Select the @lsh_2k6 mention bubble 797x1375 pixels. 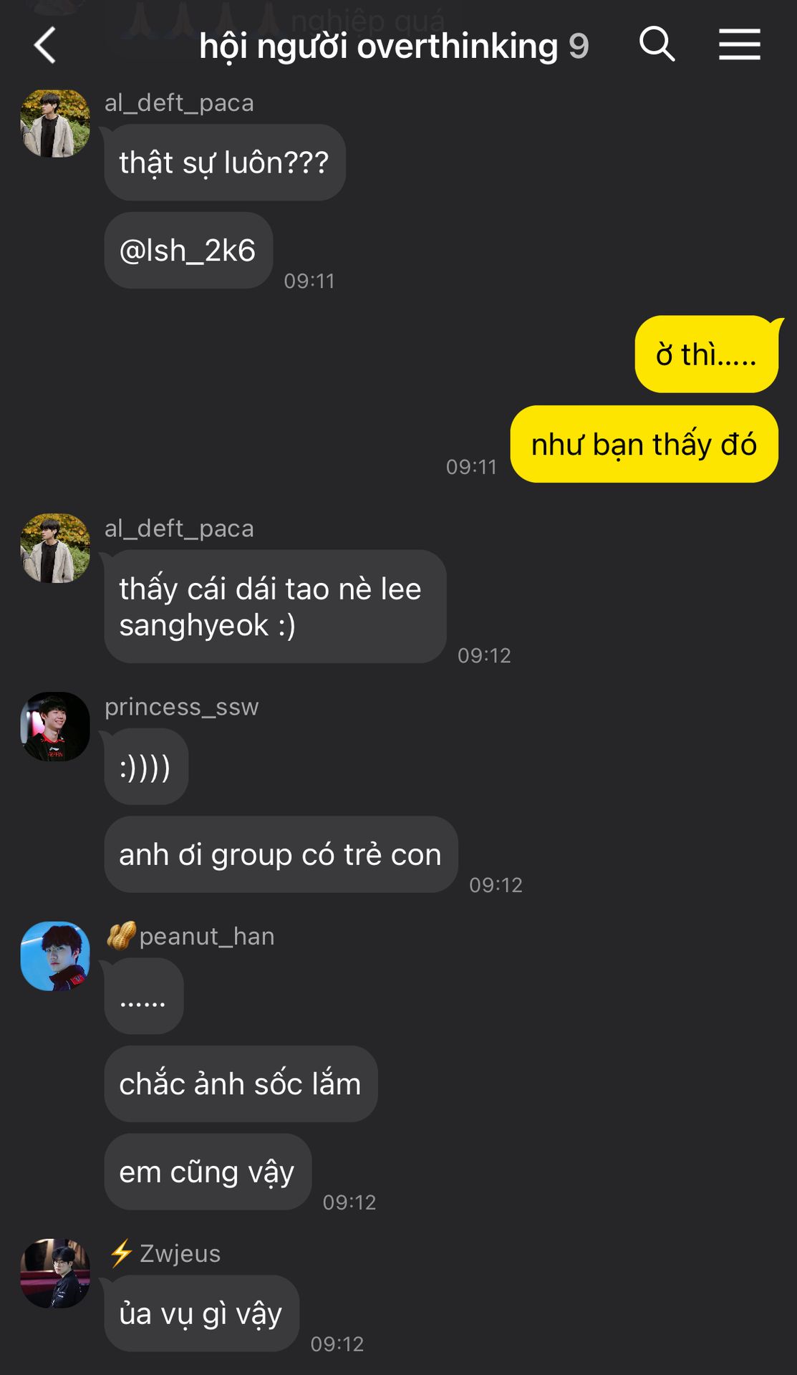188,251
